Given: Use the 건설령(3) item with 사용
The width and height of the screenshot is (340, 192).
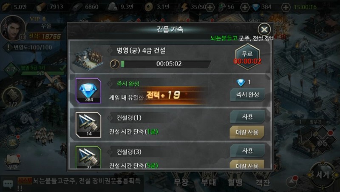Looking at the screenshot, I should tap(247, 151).
